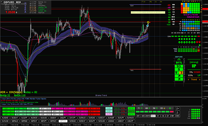Screen dimensions: 208x126
Task: Click the yellow circle marker on the chart
Action: pyautogui.click(x=148, y=22)
